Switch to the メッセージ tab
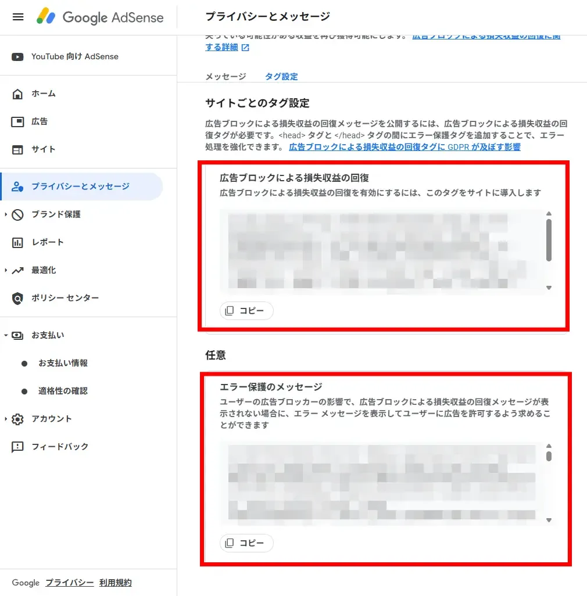The image size is (587, 596). [226, 77]
